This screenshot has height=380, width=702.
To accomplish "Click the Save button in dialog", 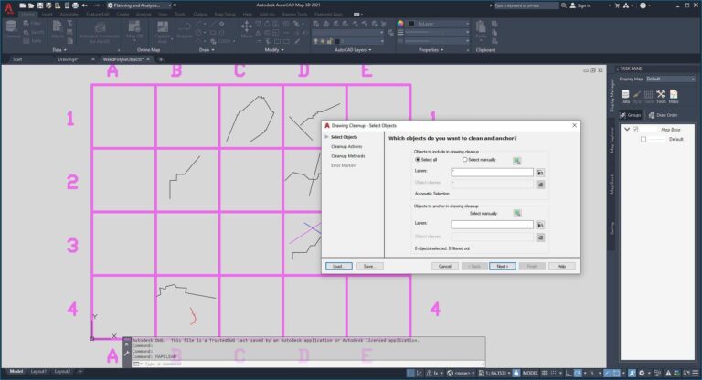I will click(369, 267).
